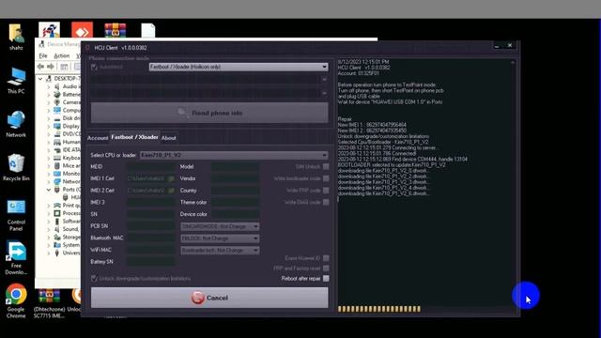
Task: Toggle Reboot after repair checkbox
Action: [x=326, y=279]
